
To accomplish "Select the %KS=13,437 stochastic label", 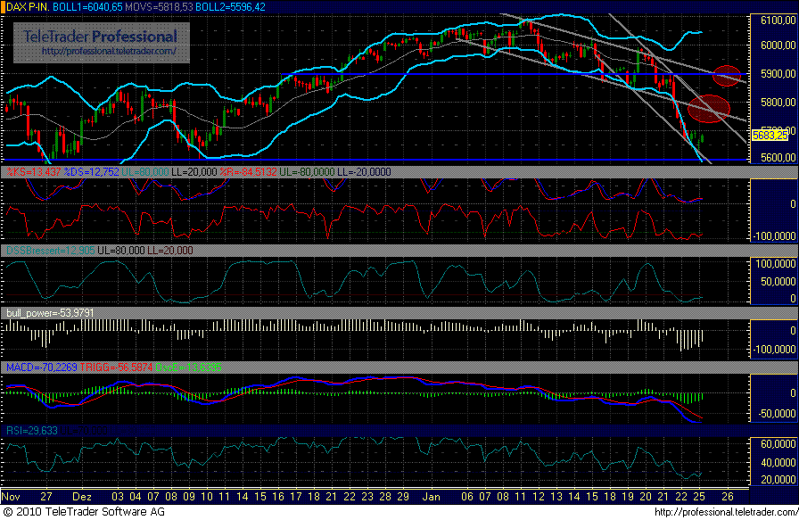I will (34, 172).
